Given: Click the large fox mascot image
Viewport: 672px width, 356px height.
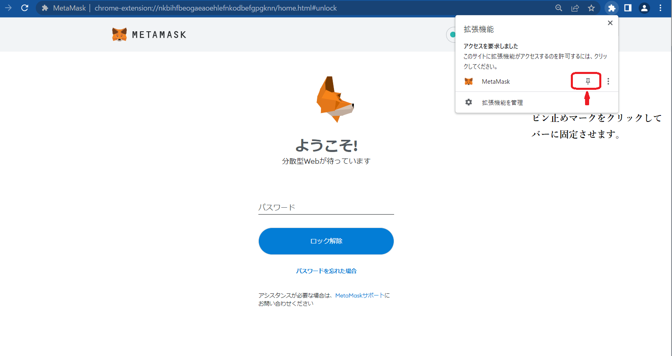Looking at the screenshot, I should (x=336, y=100).
